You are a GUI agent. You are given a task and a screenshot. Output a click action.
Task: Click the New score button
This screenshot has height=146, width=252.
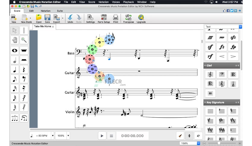point(14,19)
